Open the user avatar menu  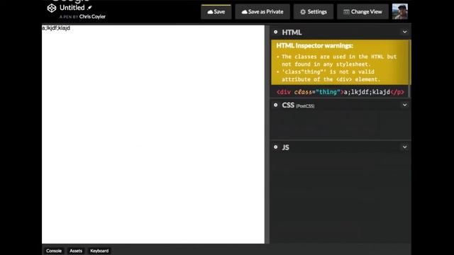(400, 11)
